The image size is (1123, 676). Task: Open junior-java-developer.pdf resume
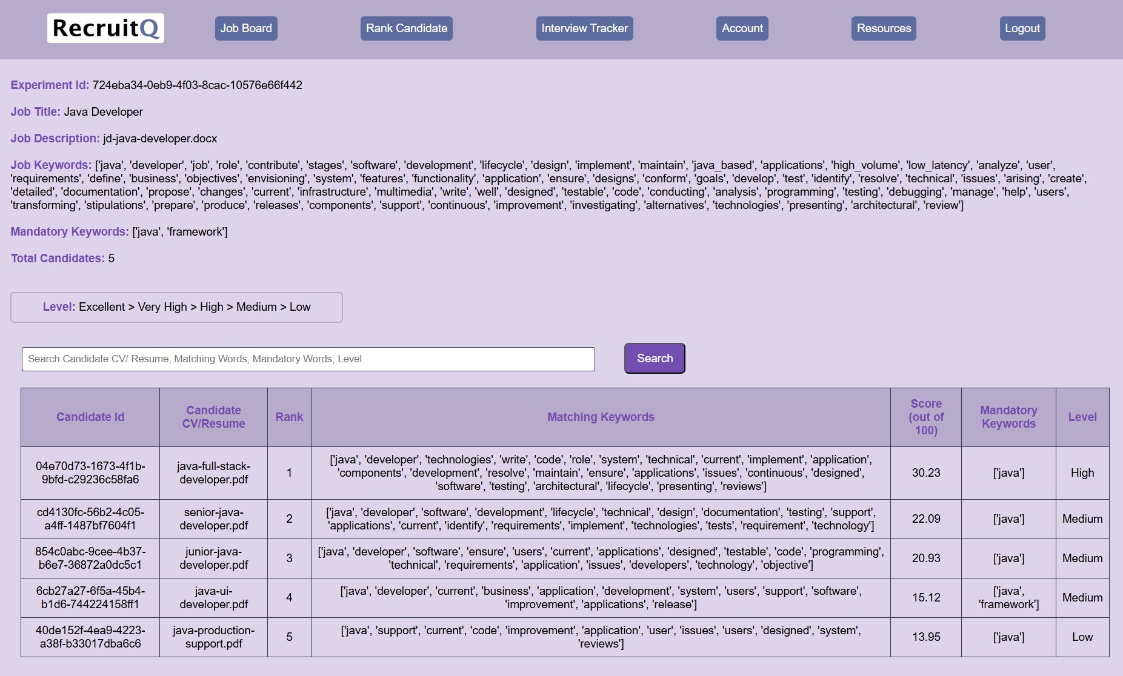[213, 558]
